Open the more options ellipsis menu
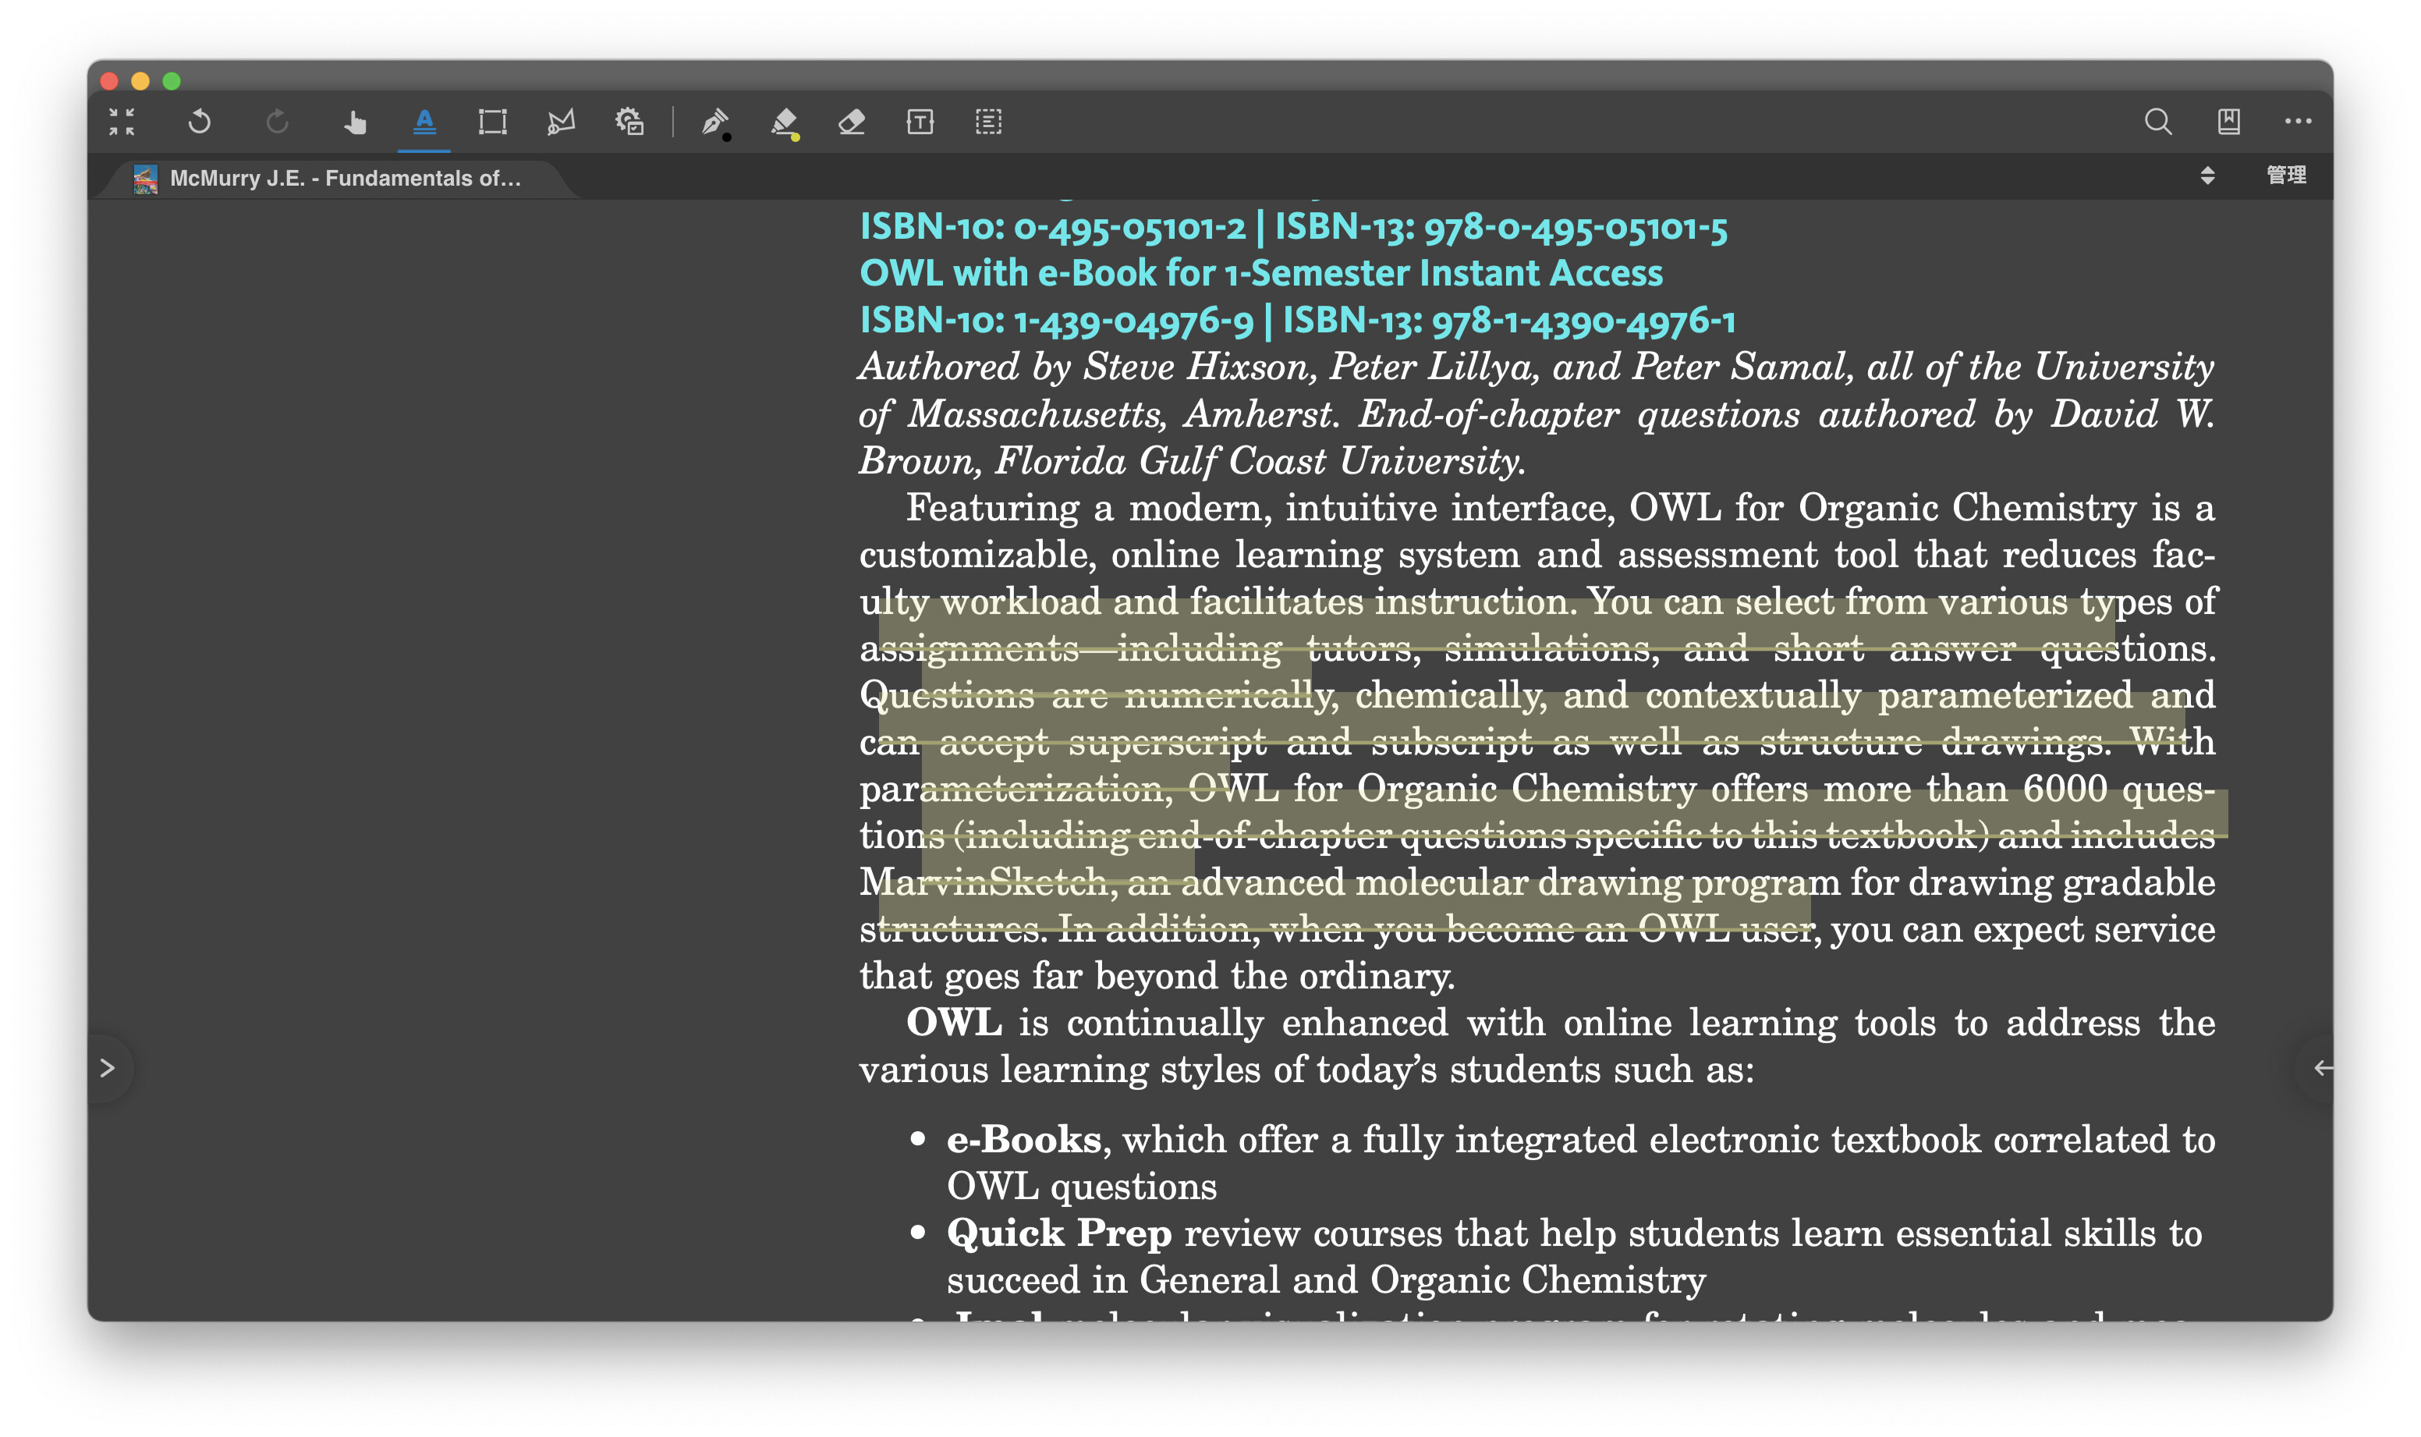Screen dimensions: 2421x1437 tap(2298, 122)
